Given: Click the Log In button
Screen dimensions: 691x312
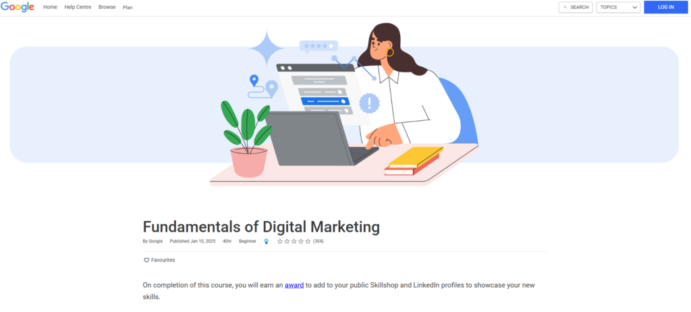Looking at the screenshot, I should click(x=666, y=7).
